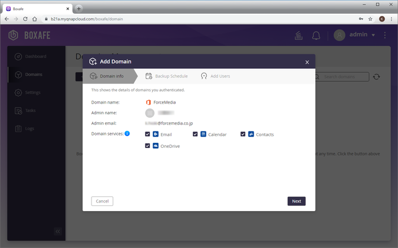This screenshot has width=398, height=248.
Task: Click the admin email address text
Action: (x=169, y=123)
